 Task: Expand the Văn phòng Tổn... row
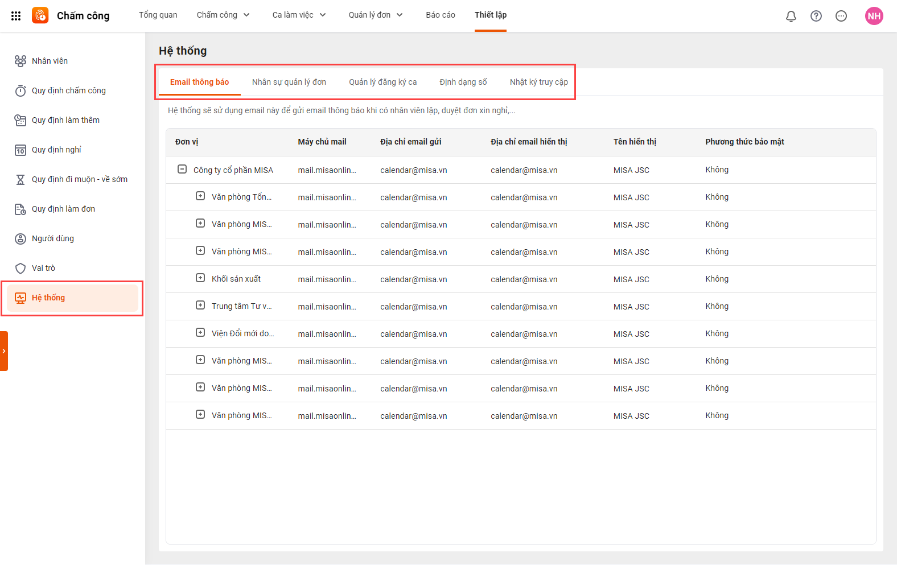coord(200,196)
